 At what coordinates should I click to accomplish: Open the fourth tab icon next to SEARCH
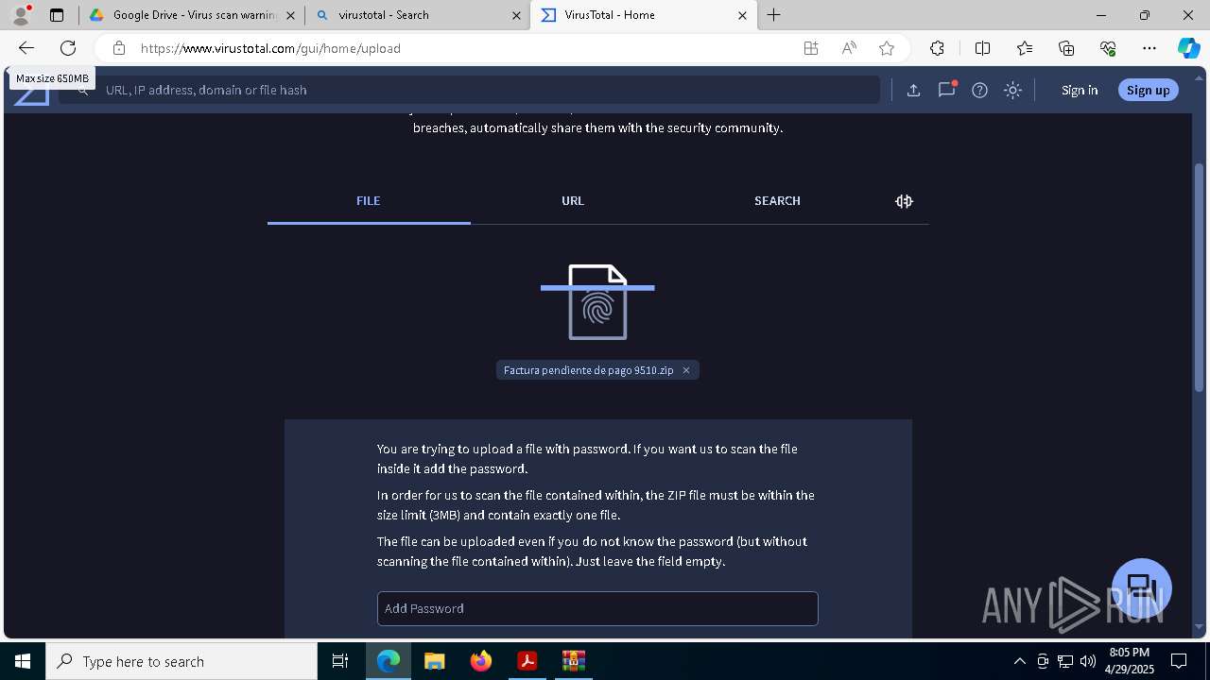904,201
